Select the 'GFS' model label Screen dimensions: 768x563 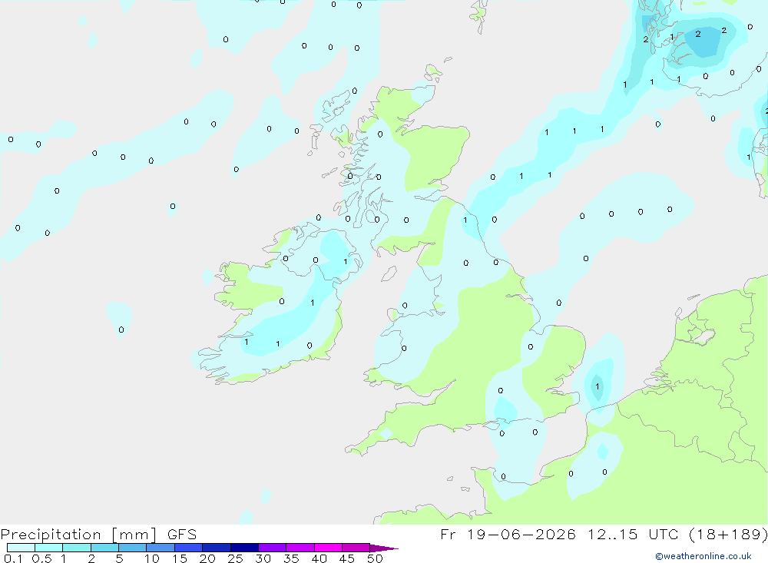coord(182,534)
